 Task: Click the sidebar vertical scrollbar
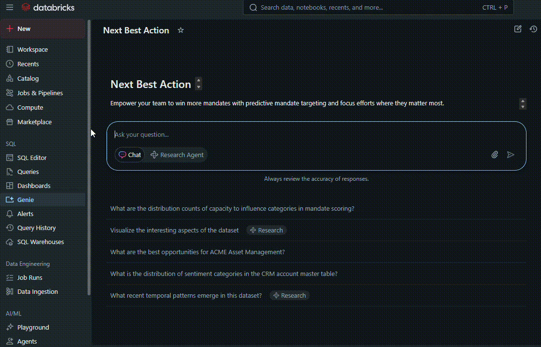point(89,155)
